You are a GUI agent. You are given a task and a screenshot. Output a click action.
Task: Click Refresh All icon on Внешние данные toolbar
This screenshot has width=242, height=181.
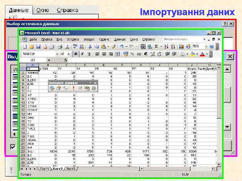87,88
